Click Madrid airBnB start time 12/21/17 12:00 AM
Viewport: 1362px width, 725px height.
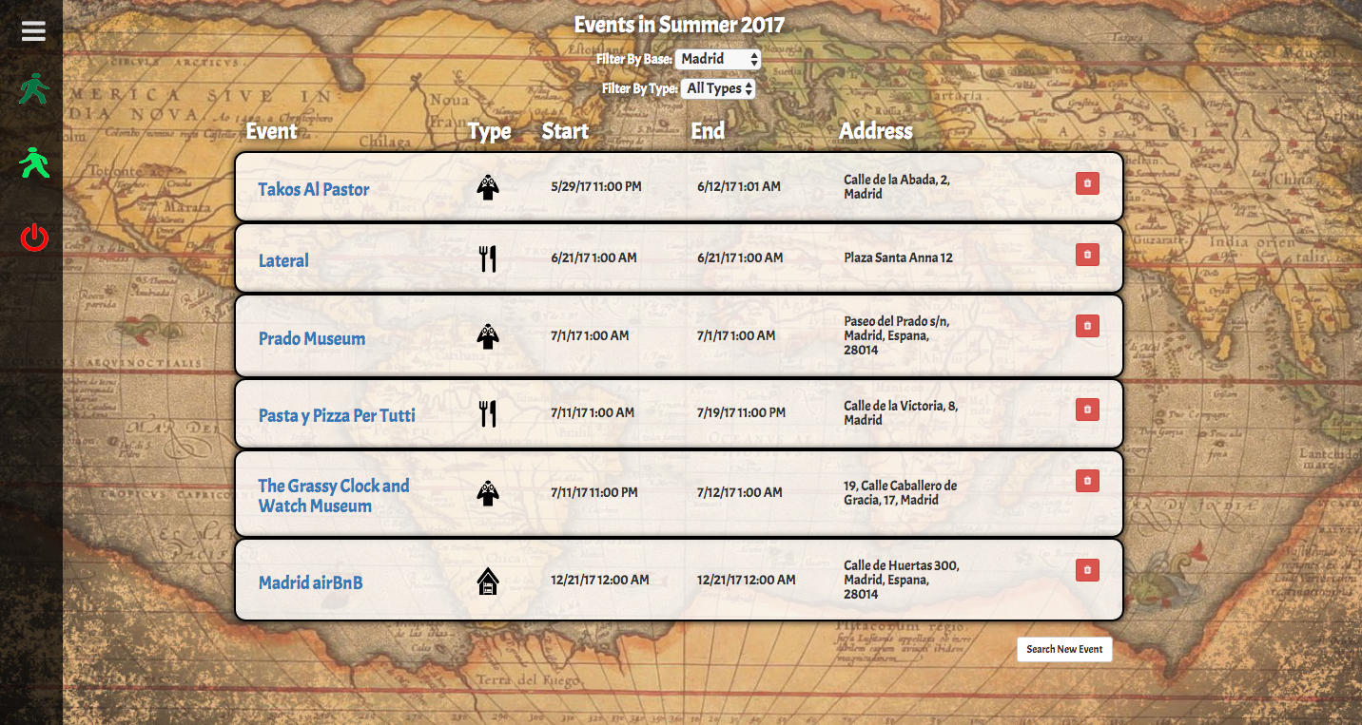pos(600,580)
